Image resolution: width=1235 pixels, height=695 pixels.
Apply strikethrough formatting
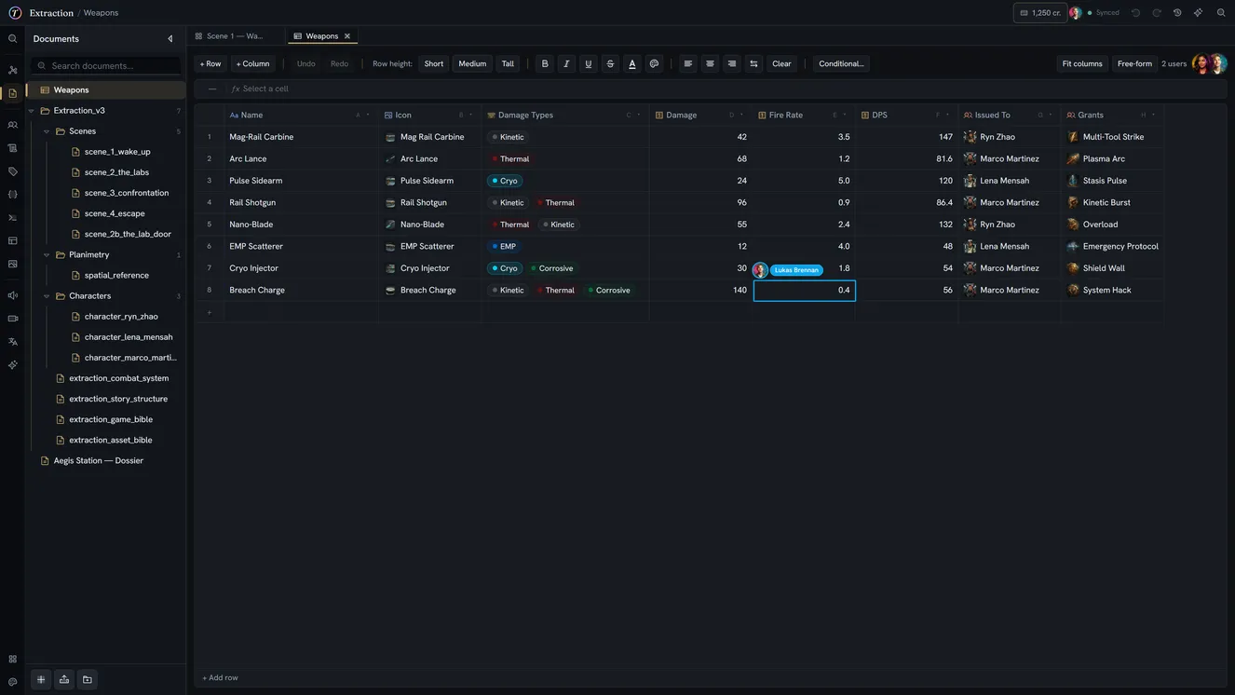(610, 64)
